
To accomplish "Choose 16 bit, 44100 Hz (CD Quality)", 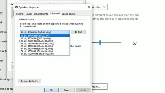I will (x=45, y=36).
